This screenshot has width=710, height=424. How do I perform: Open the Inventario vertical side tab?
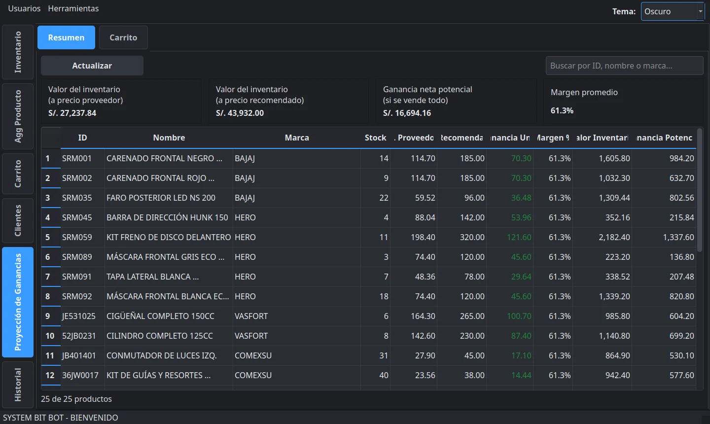(x=18, y=52)
